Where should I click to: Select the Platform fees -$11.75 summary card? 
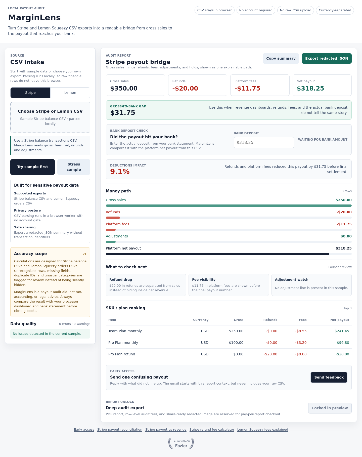(x=260, y=85)
